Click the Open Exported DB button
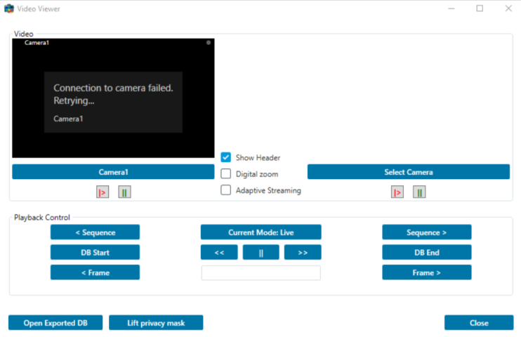The width and height of the screenshot is (521, 337). 55,323
